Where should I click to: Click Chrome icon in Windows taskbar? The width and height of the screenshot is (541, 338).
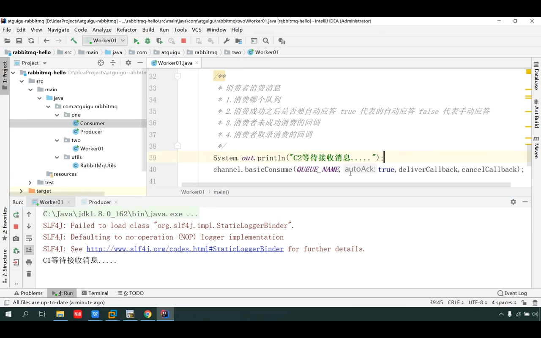(148, 314)
